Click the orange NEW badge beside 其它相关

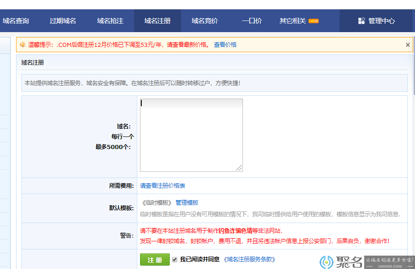click(314, 21)
